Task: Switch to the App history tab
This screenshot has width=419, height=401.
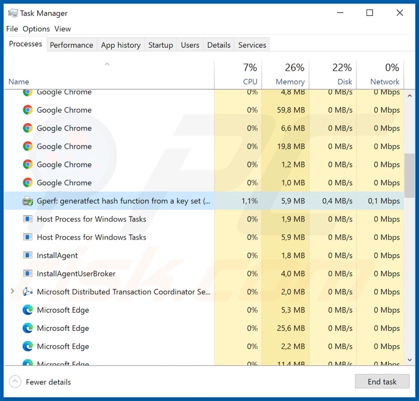Action: 121,45
